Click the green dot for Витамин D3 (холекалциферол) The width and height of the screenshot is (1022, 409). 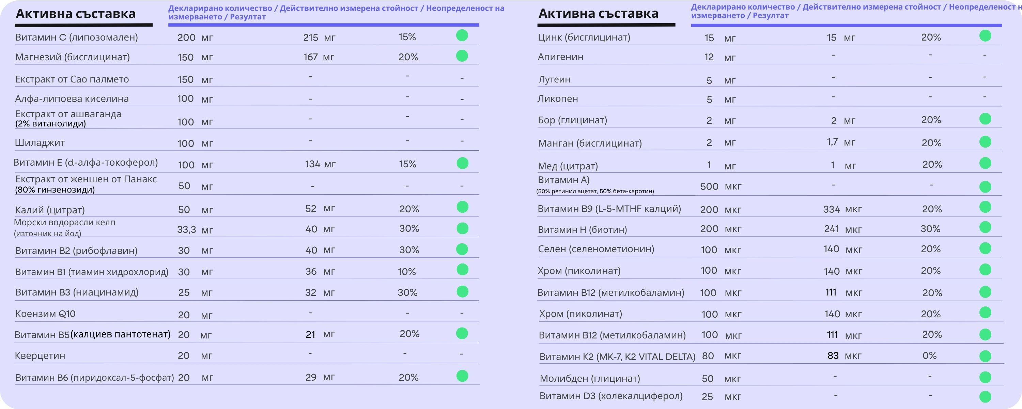[985, 396]
